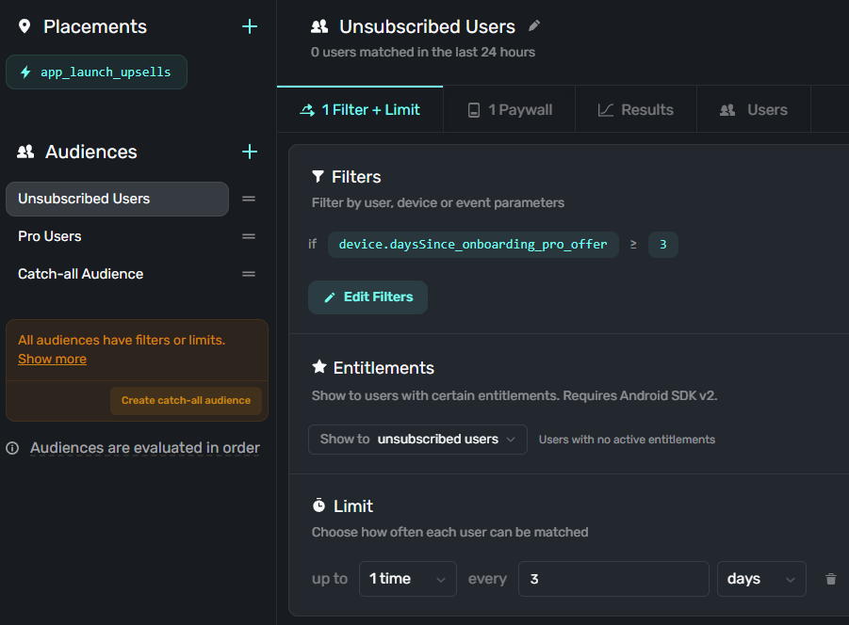Click the Edit Filters button
The width and height of the screenshot is (849, 625).
367,296
